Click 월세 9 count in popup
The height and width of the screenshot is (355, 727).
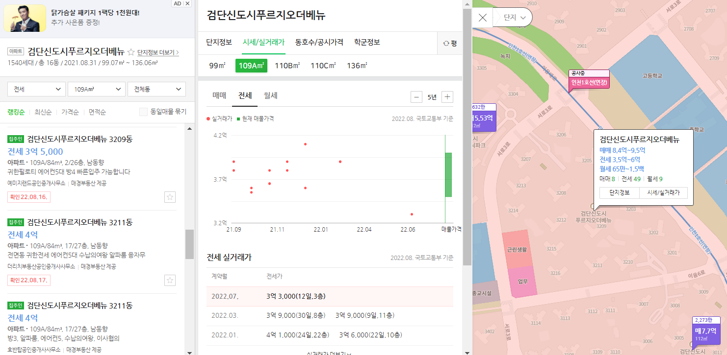pos(655,179)
